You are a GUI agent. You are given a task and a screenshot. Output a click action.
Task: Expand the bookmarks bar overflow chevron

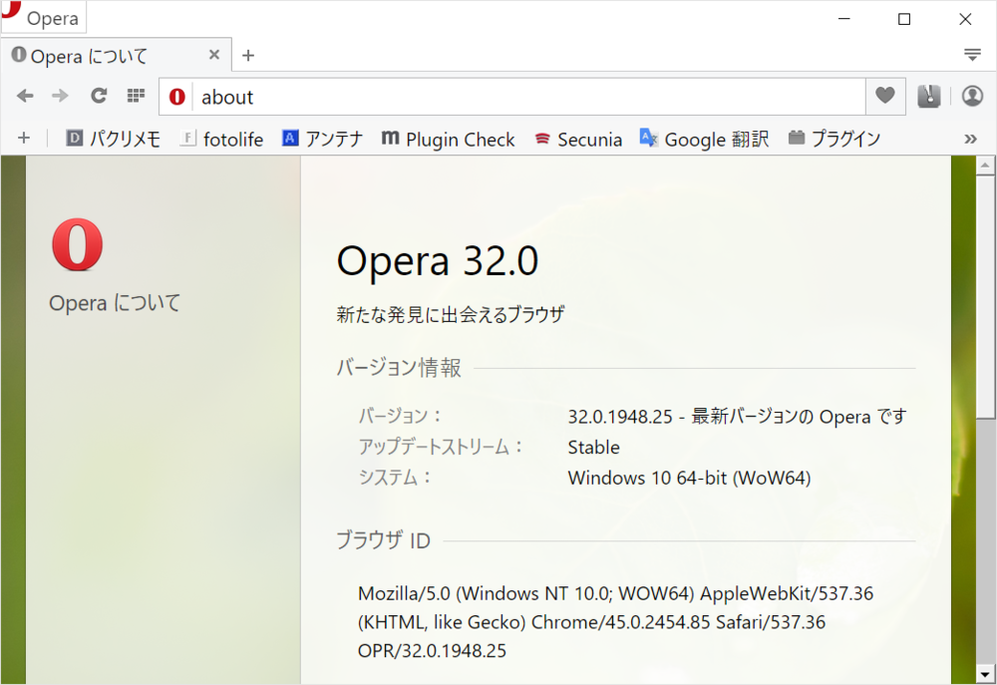970,139
